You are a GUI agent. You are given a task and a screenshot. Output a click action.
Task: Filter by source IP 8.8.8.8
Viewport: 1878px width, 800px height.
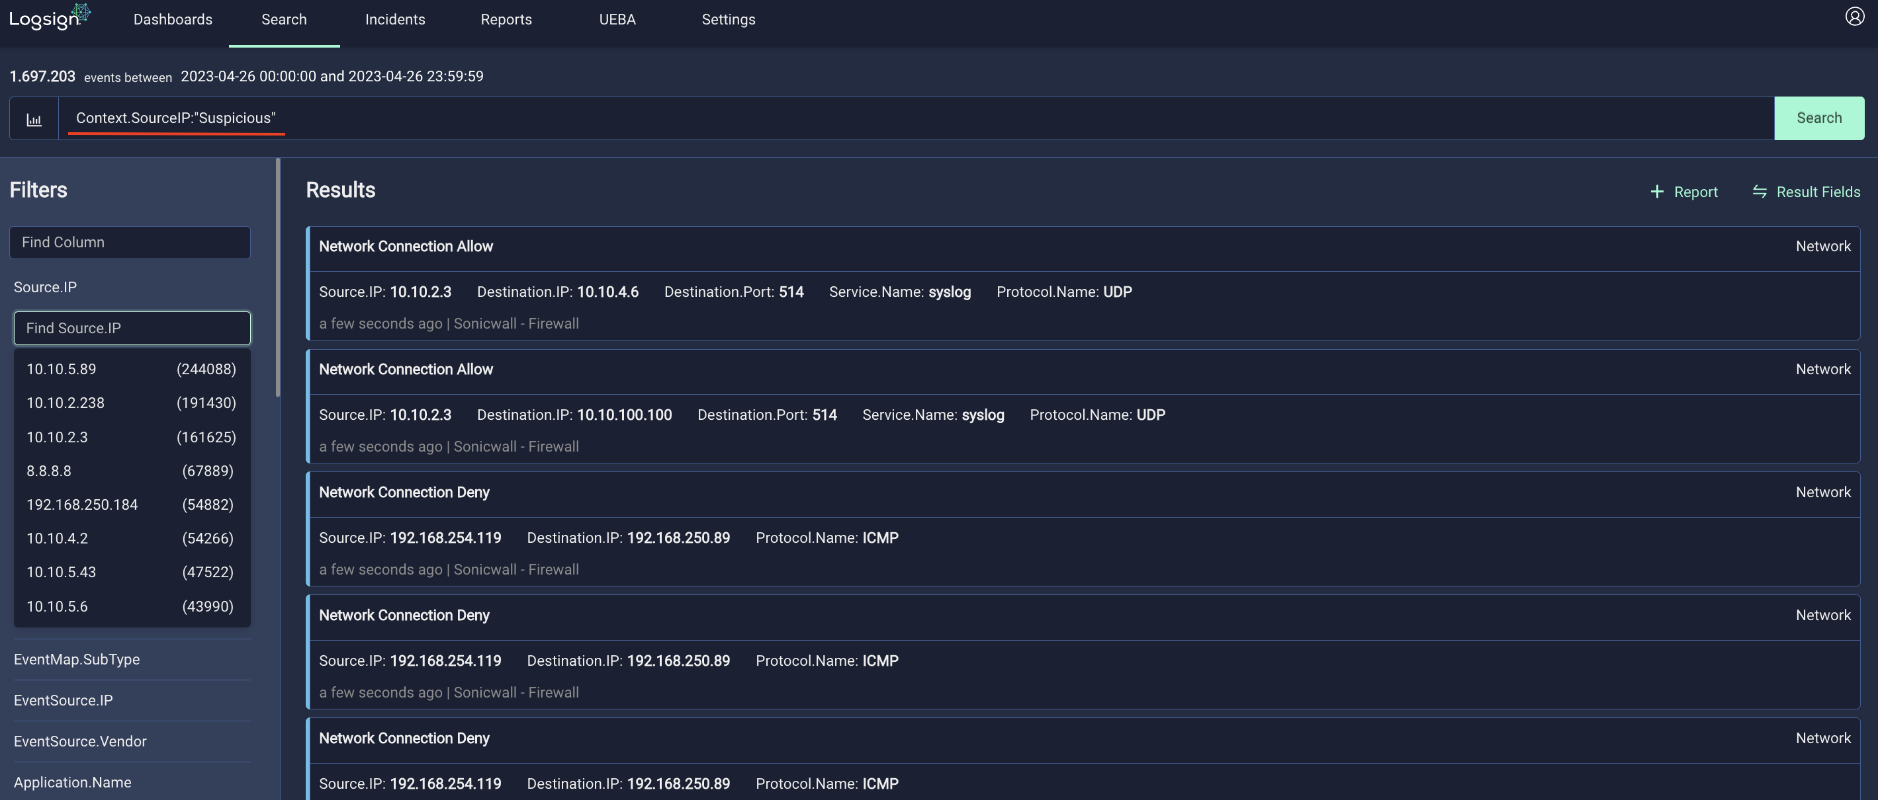point(132,471)
